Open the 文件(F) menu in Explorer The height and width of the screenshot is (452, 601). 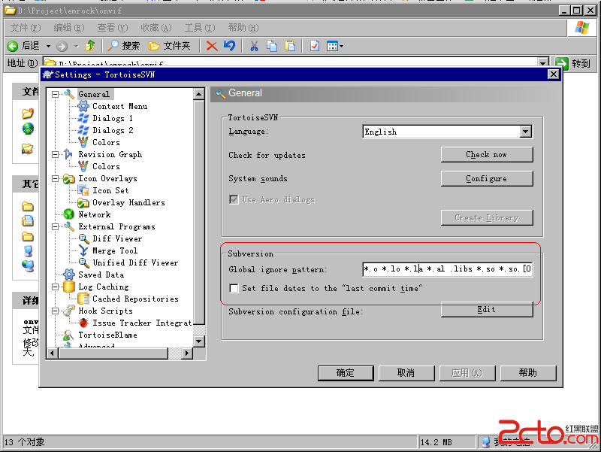coord(26,28)
